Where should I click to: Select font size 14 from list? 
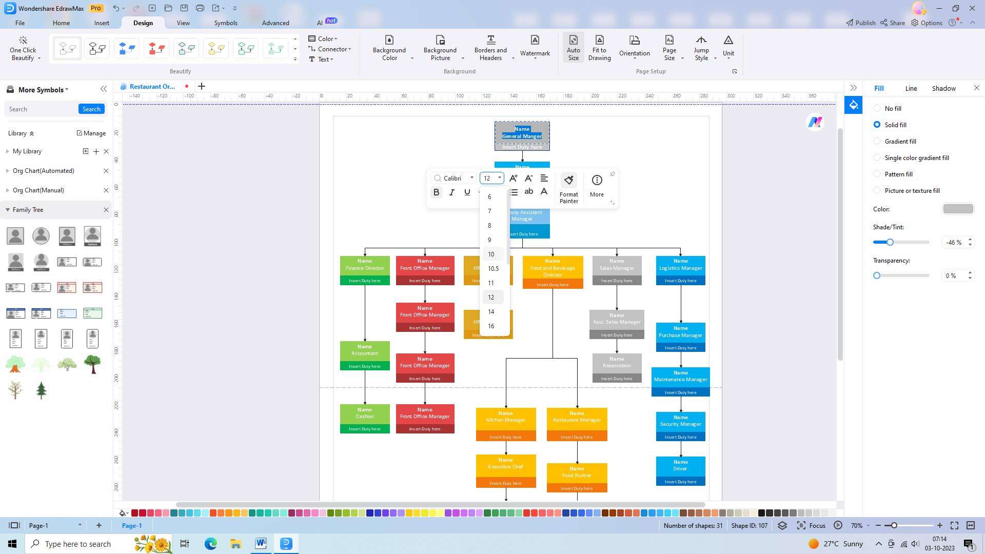491,312
